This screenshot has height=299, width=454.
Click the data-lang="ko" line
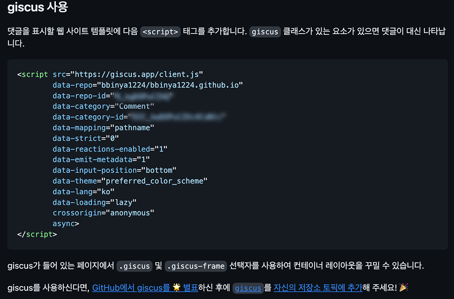pyautogui.click(x=83, y=192)
